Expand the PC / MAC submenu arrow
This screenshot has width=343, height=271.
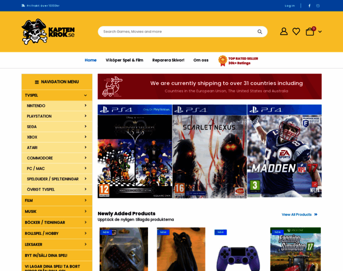(x=86, y=168)
